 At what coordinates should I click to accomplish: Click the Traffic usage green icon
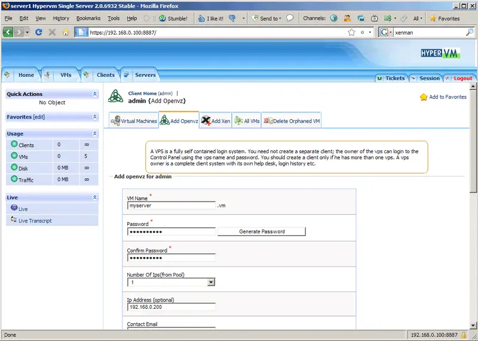[x=14, y=179]
